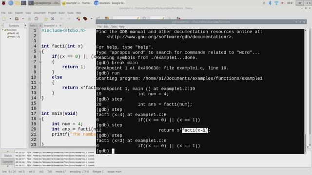Click the Reload file toolbar icon
The width and height of the screenshot is (312, 175).
(x=45, y=18)
